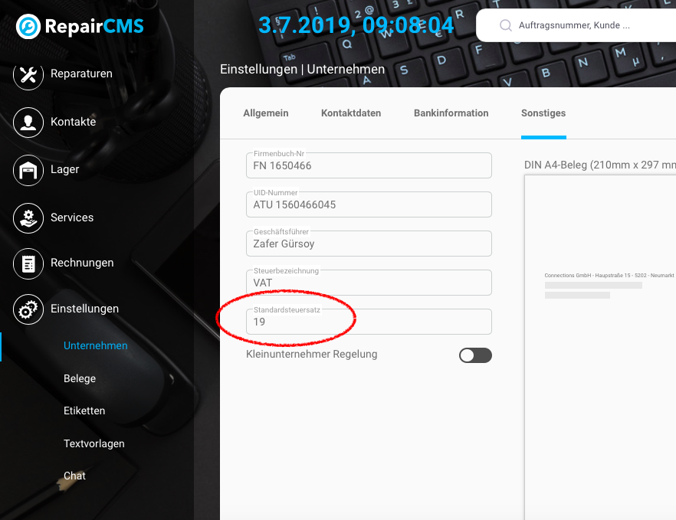This screenshot has height=520, width=676.
Task: Click the RepairCMS logo icon
Action: point(28,27)
